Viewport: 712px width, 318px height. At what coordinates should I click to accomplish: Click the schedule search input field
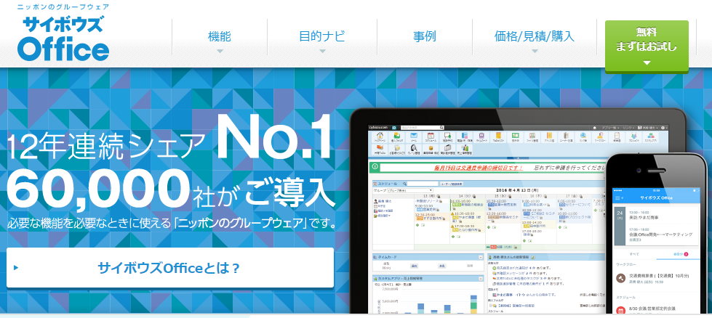tap(423, 184)
